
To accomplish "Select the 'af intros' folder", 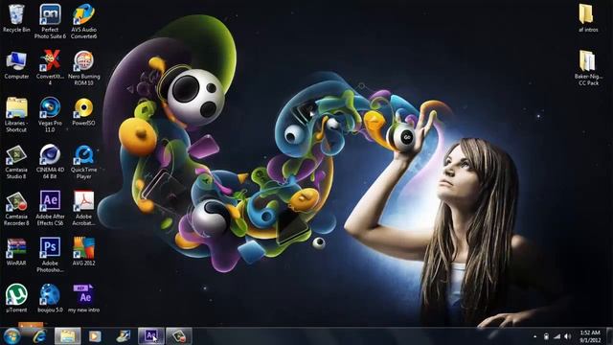I will point(588,18).
